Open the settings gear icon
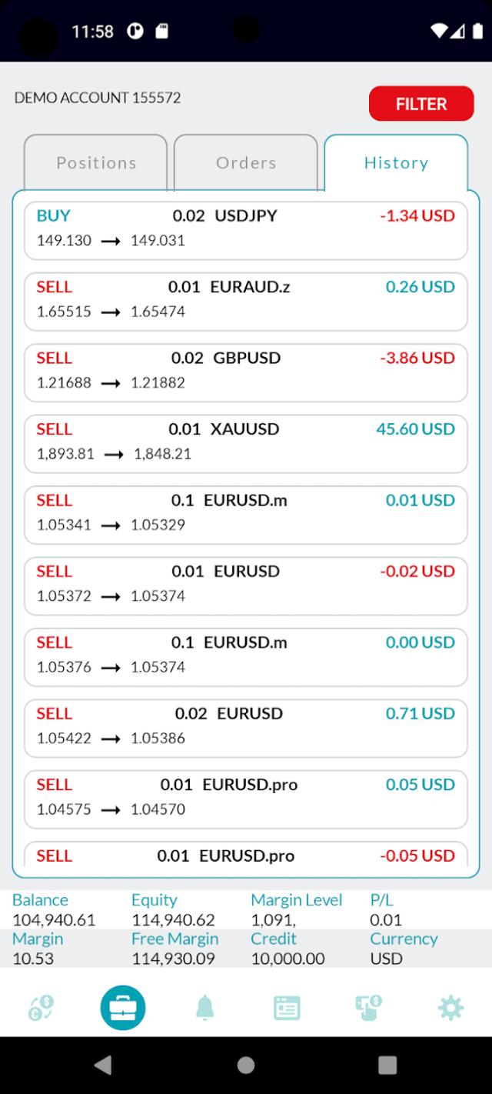This screenshot has width=492, height=1094. click(x=450, y=1008)
